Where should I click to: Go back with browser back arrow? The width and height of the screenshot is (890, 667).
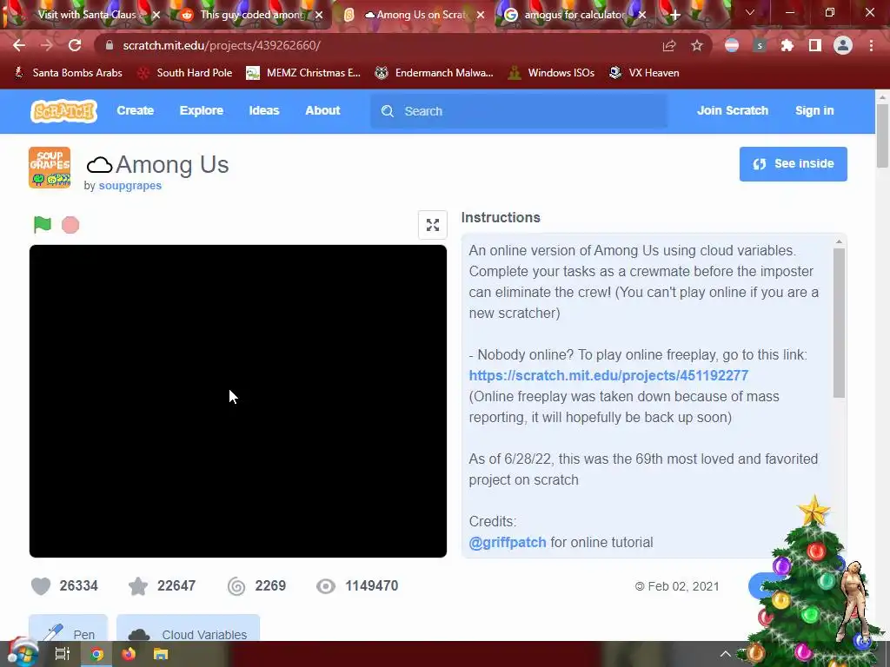pos(19,45)
